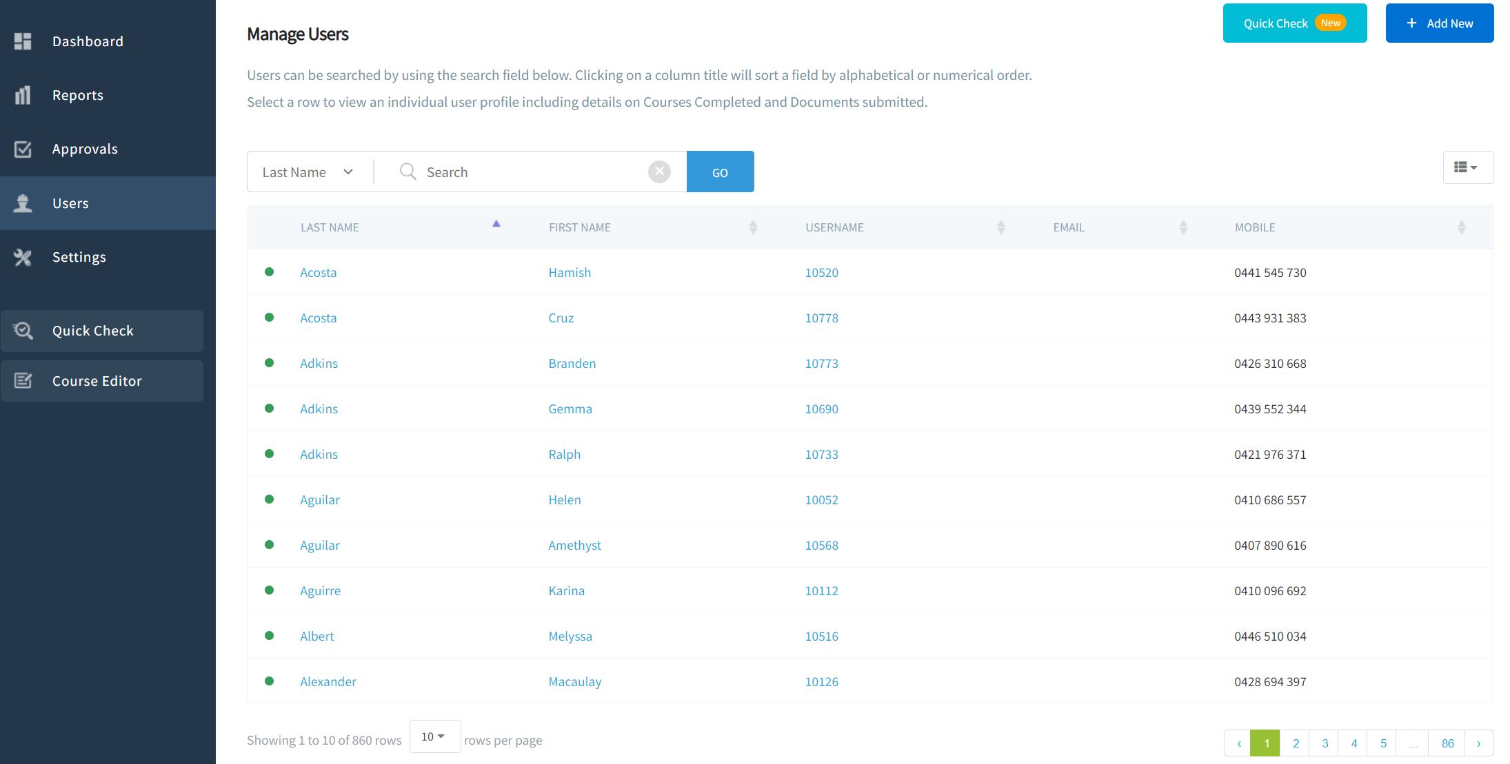The width and height of the screenshot is (1510, 764).
Task: Click the next page arrow in pagination
Action: (x=1478, y=743)
